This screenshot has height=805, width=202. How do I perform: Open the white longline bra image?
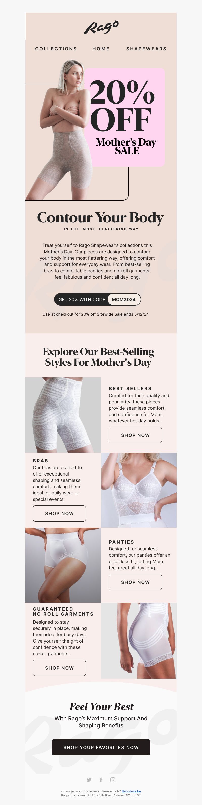coord(139,490)
